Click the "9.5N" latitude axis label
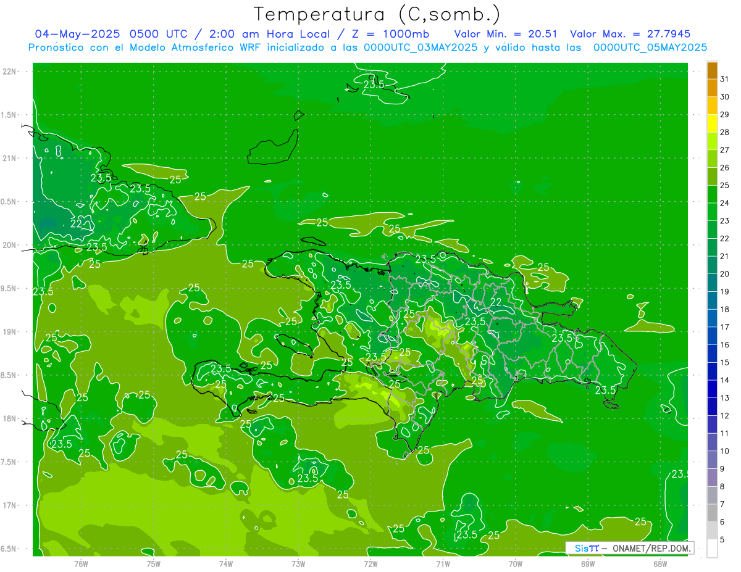The width and height of the screenshot is (741, 572). point(9,288)
